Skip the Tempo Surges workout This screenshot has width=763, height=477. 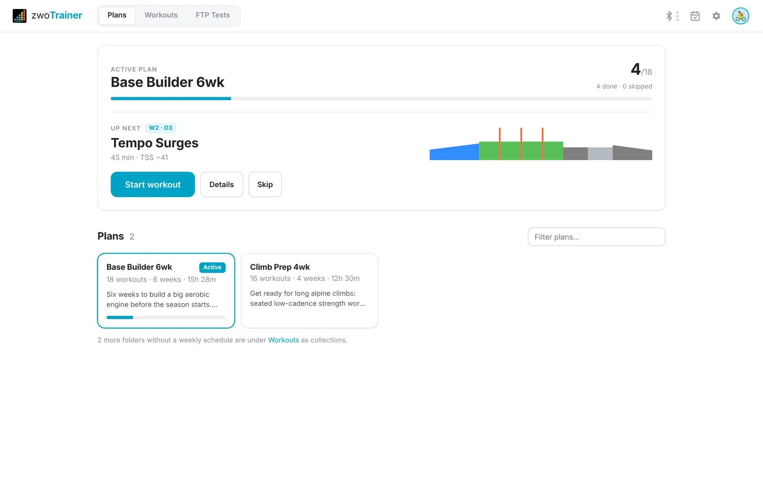265,185
